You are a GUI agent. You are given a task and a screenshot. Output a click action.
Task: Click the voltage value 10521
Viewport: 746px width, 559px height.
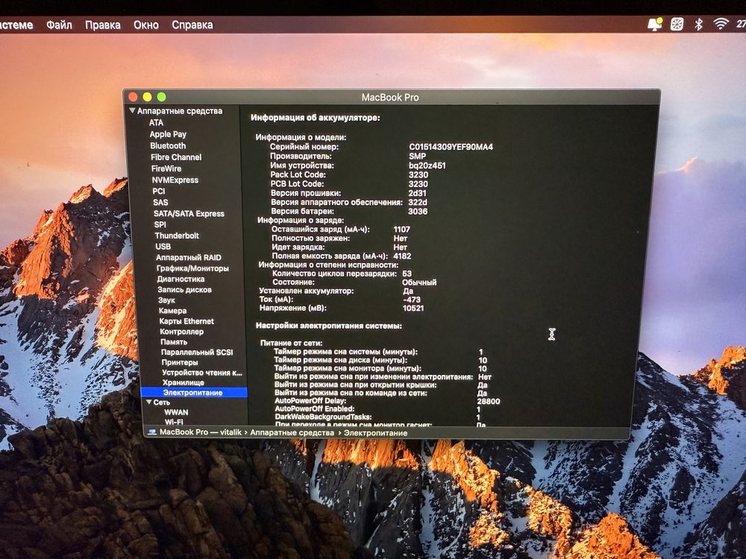[x=413, y=308]
